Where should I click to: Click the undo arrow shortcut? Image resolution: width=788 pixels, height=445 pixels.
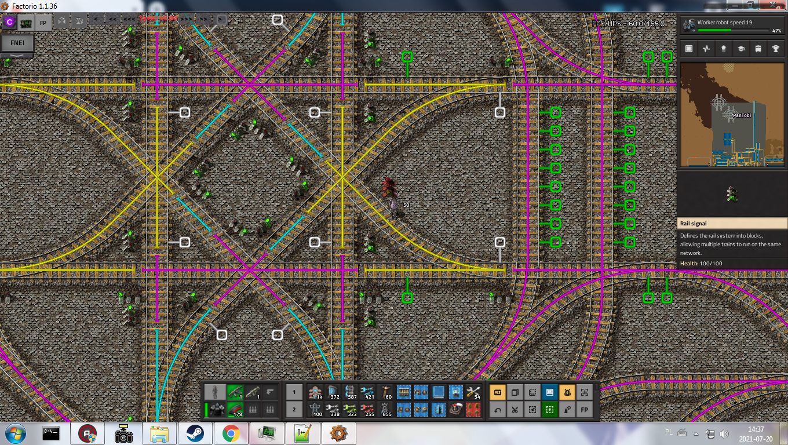497,410
